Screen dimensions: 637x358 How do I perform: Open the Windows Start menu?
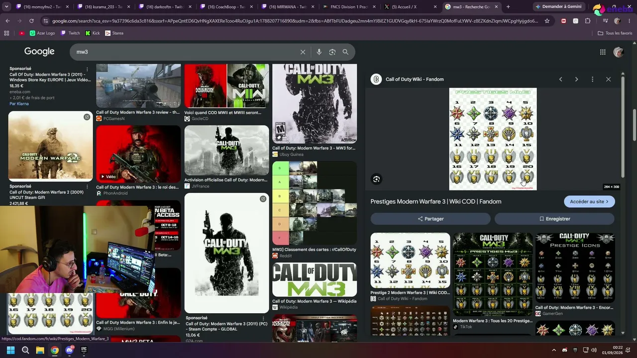tap(10, 350)
